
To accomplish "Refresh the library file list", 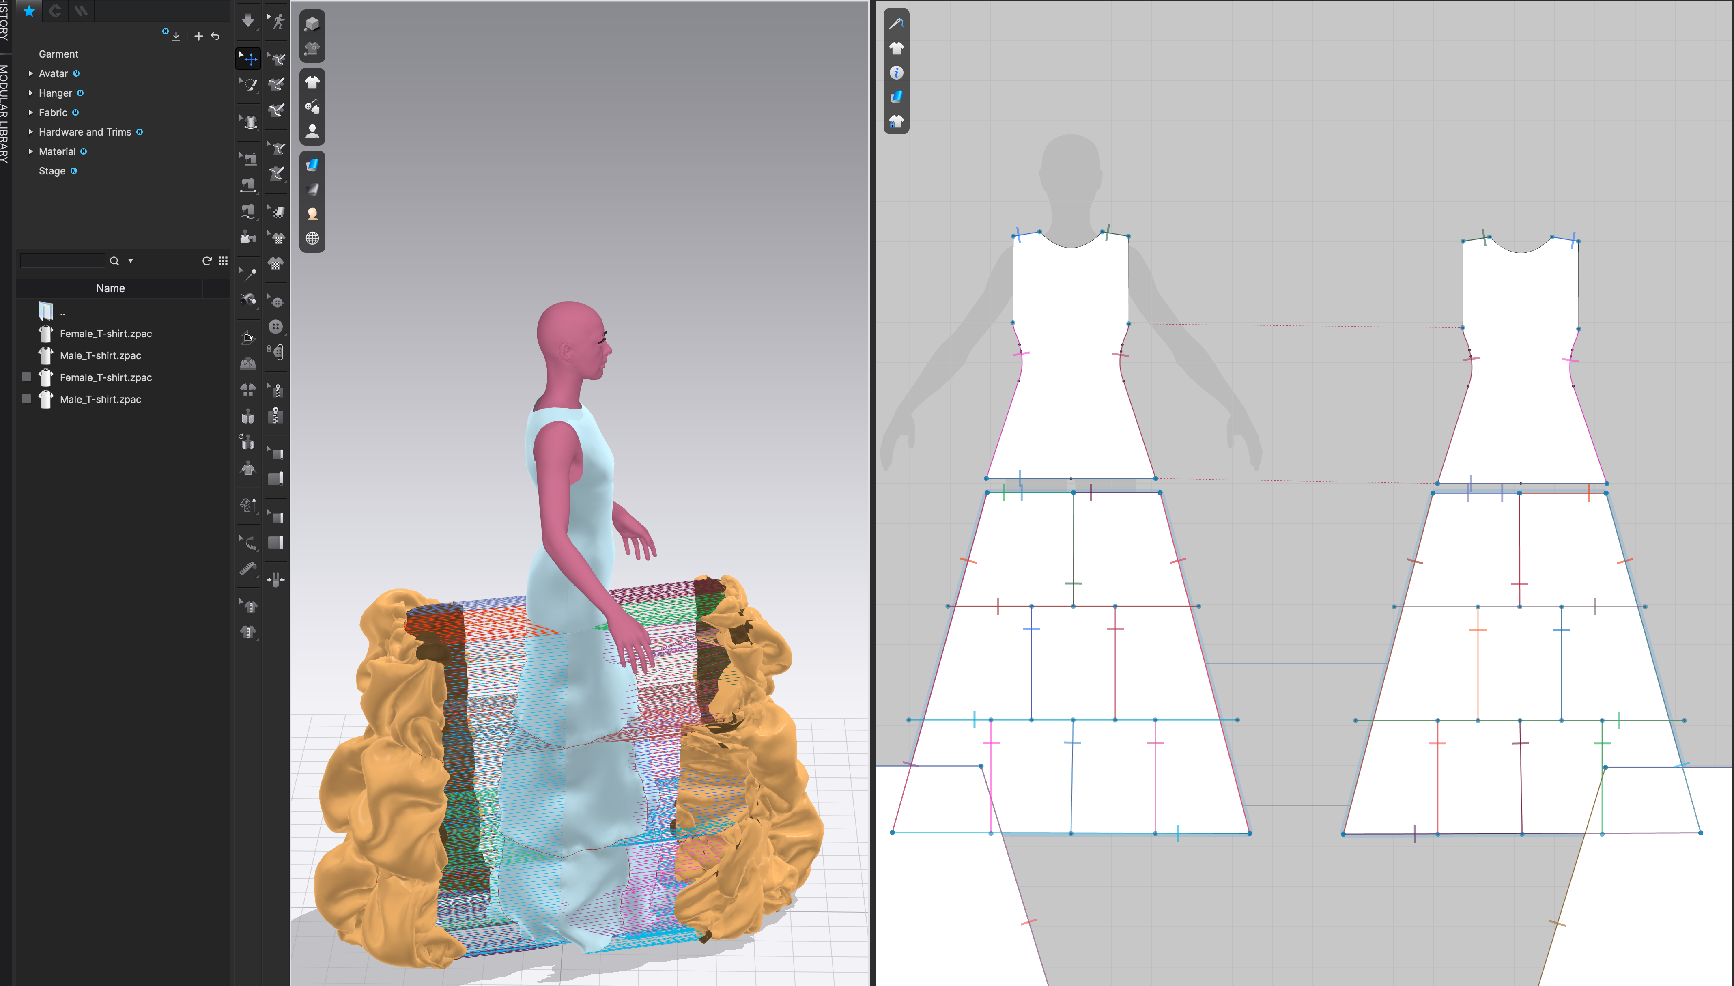I will (207, 261).
